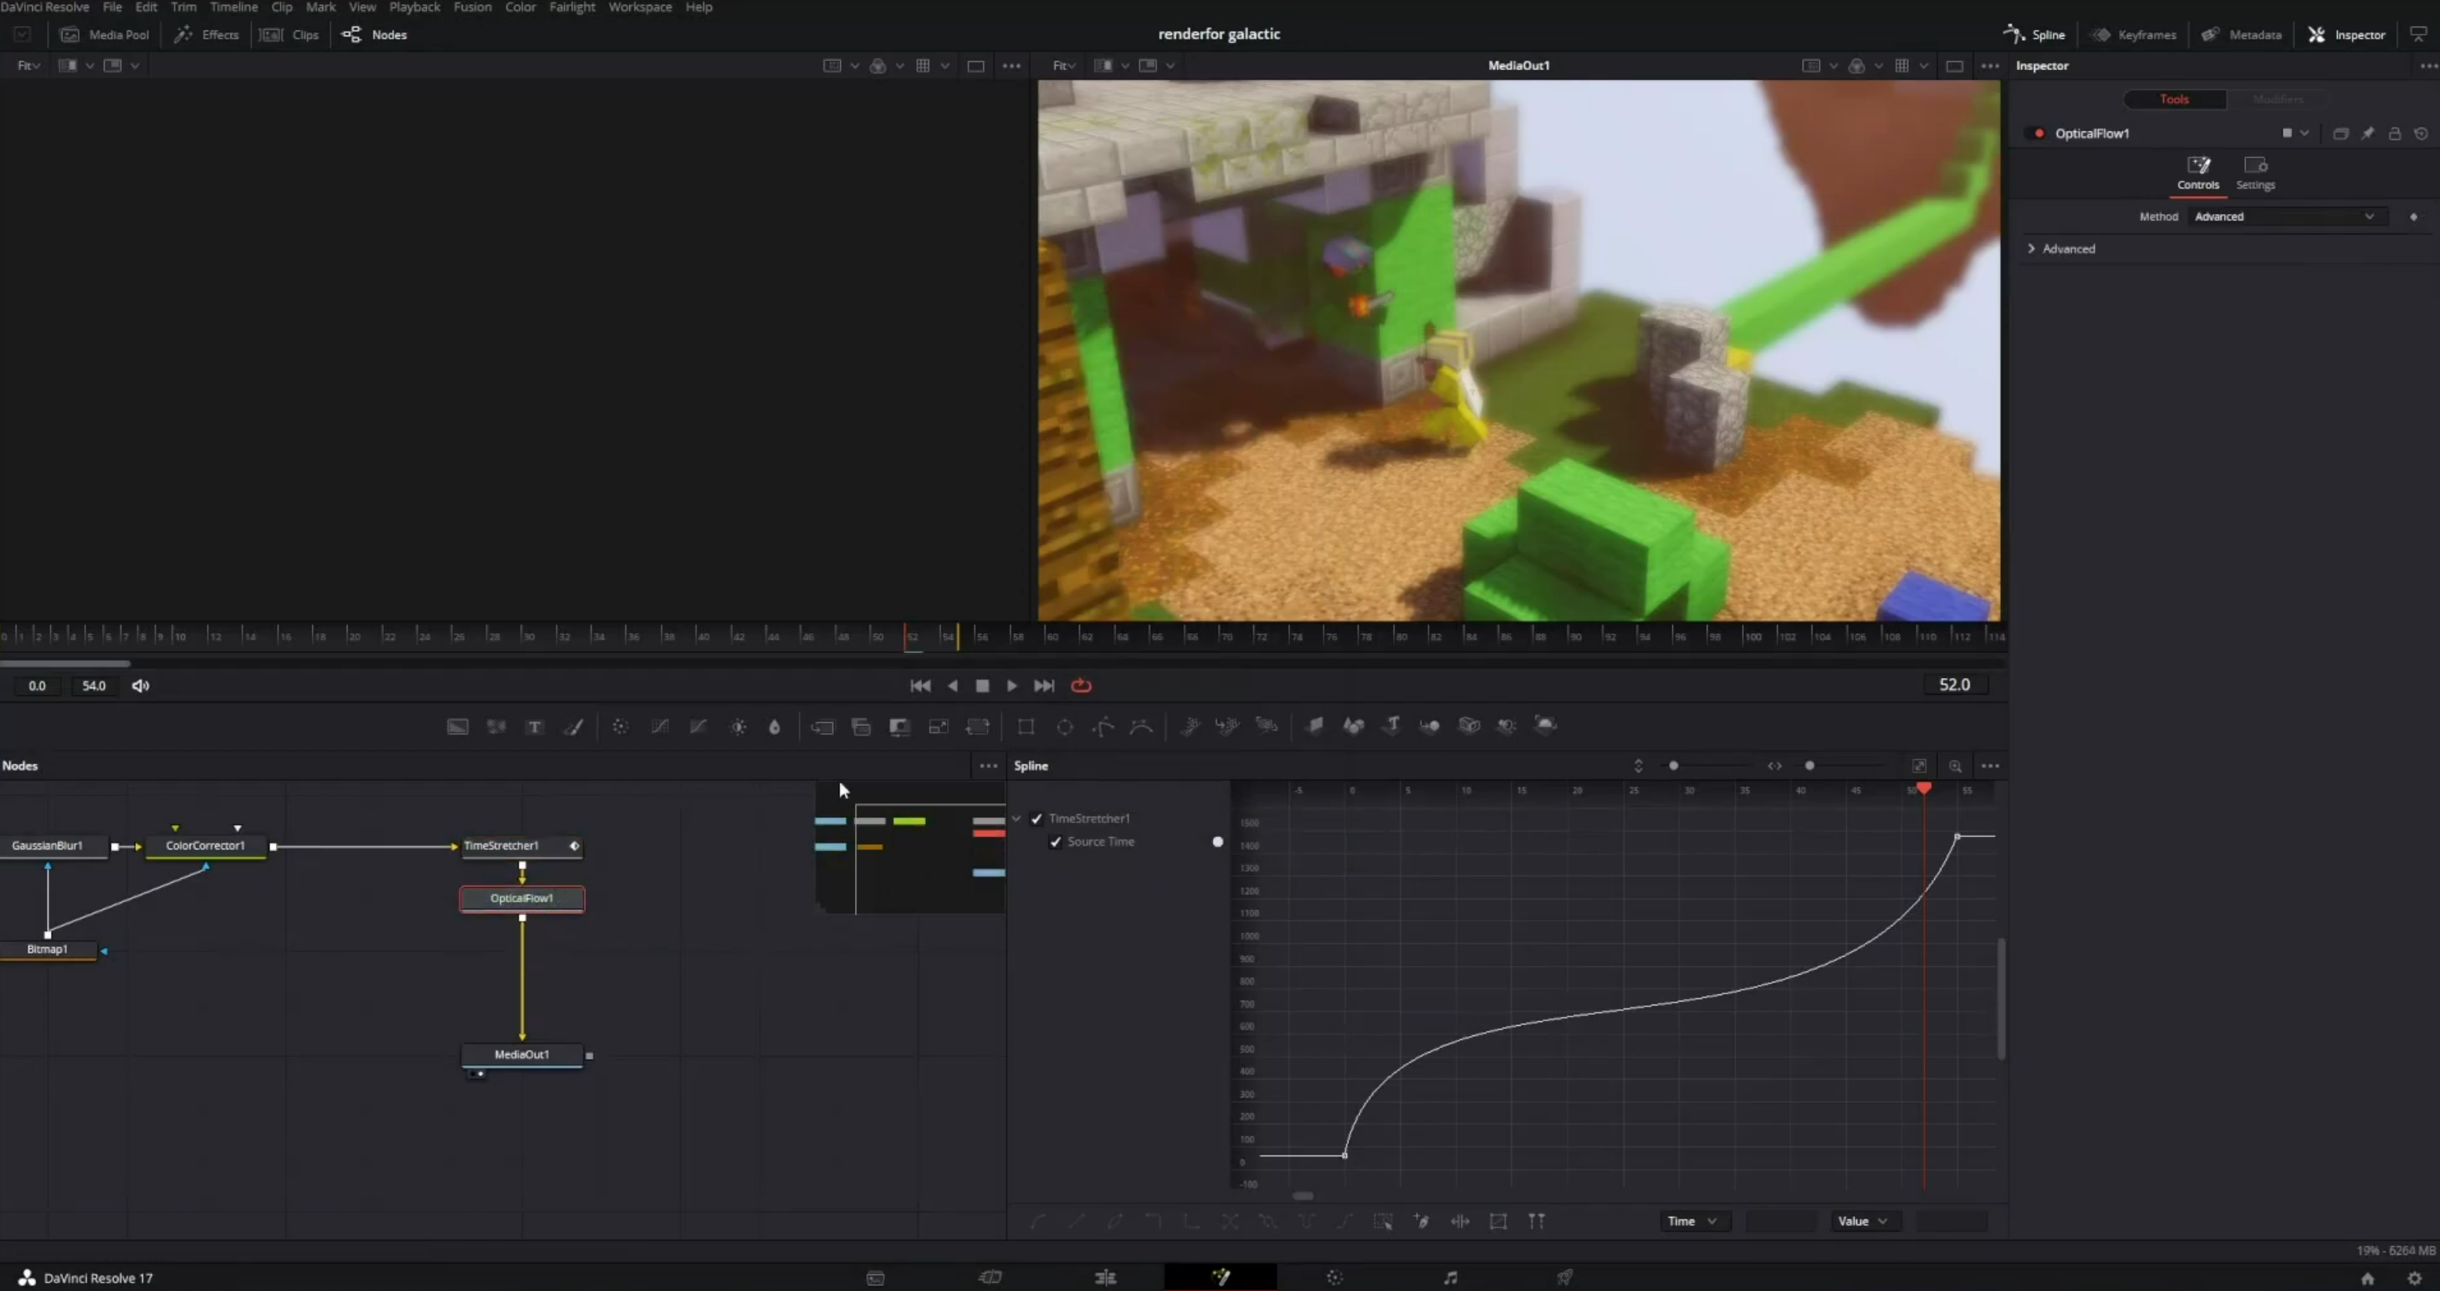Select the Rectangle mask tool
This screenshot has height=1291, width=2440.
click(x=1026, y=726)
